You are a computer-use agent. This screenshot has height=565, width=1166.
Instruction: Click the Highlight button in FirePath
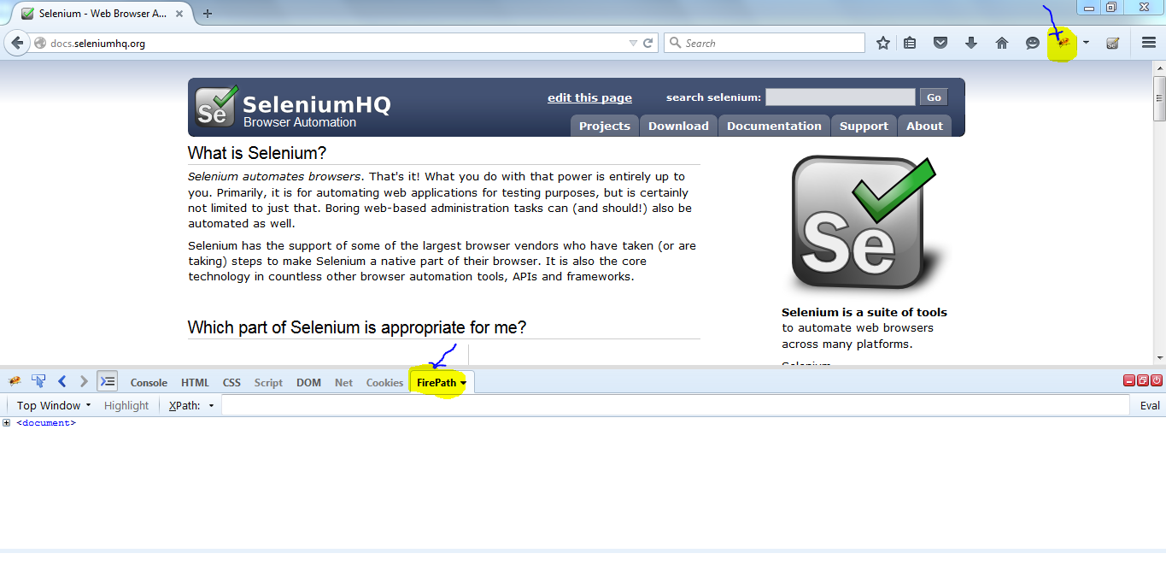click(126, 405)
